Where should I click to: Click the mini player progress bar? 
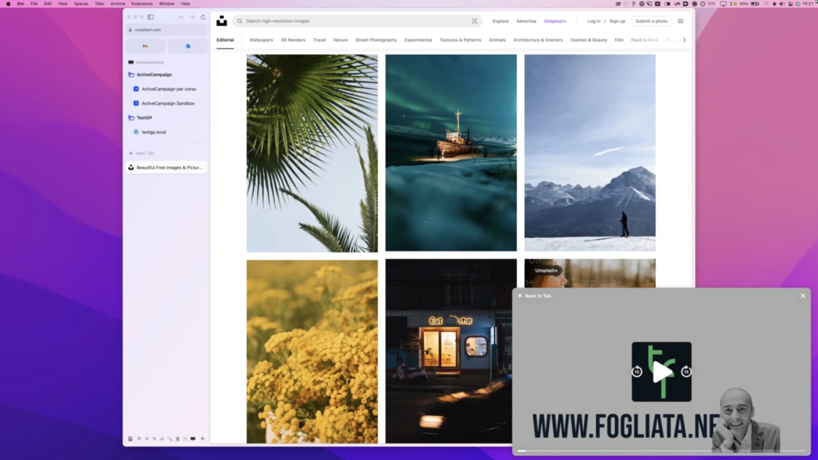[661, 451]
